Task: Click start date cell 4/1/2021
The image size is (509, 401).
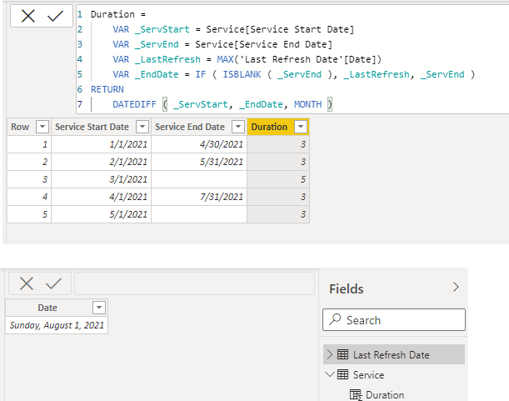Action: [102, 197]
